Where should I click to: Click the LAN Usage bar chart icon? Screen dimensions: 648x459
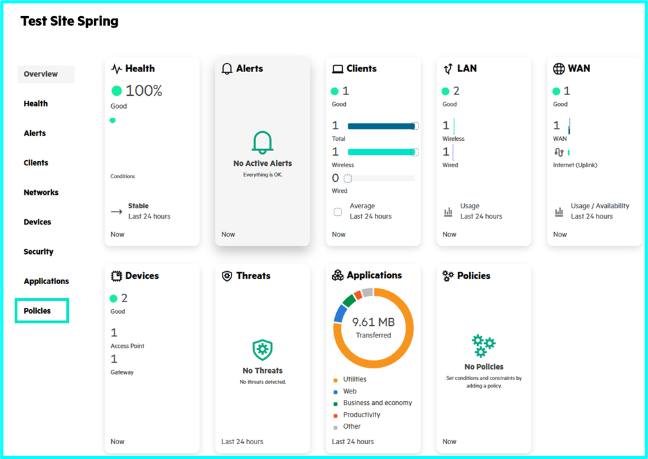(x=448, y=212)
